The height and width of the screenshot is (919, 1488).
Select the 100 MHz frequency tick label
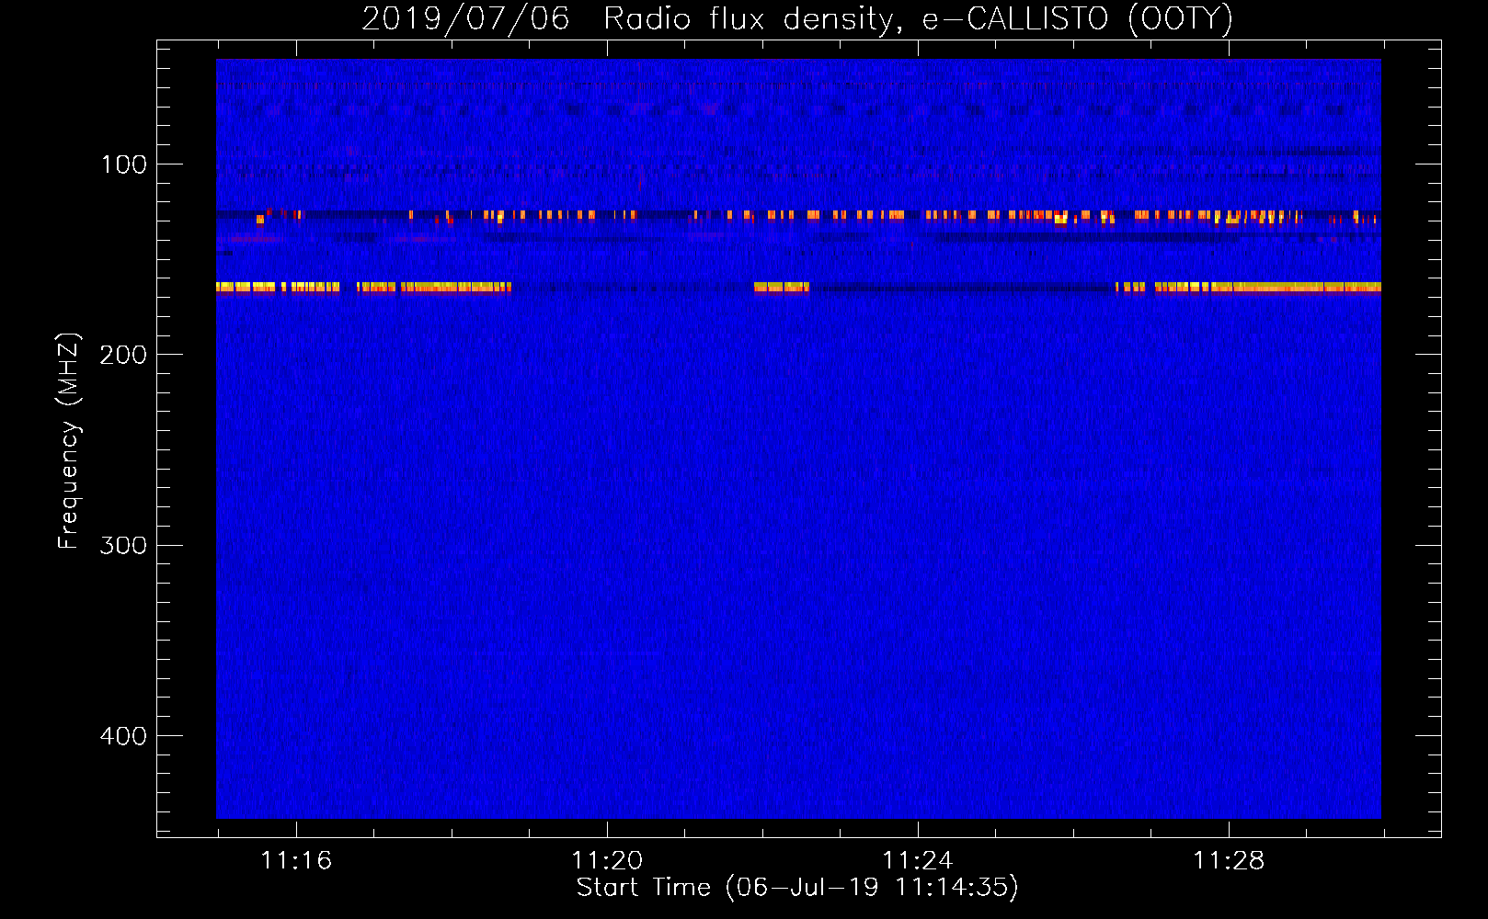click(124, 165)
